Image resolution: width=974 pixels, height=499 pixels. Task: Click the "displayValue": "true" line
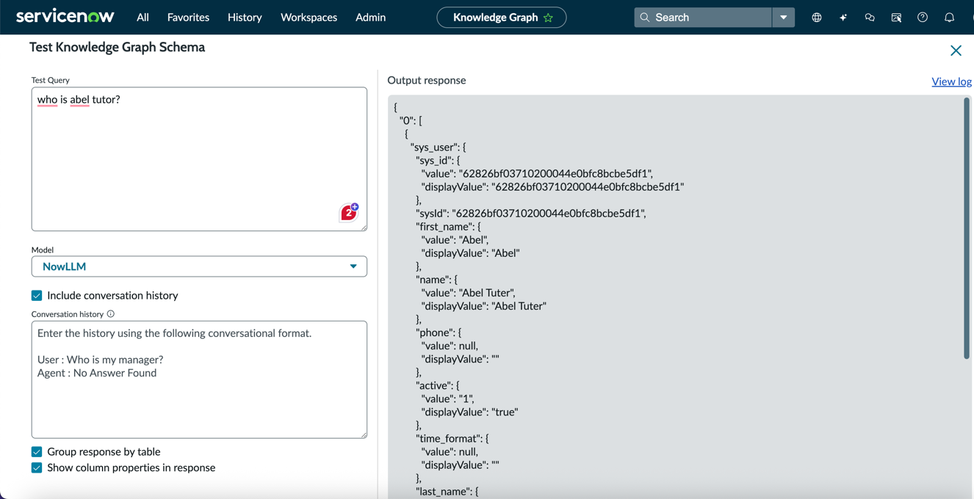tap(469, 412)
